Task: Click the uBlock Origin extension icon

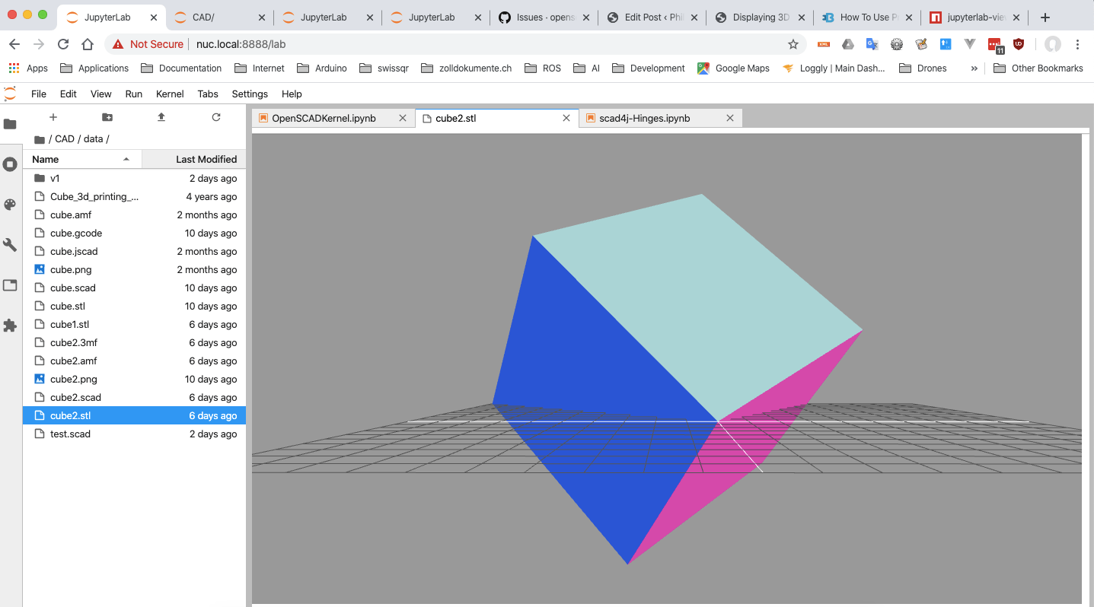Action: click(1018, 44)
